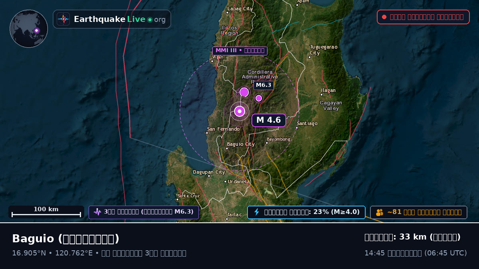Click the 16.905°N • 120.762°E coordinates
The width and height of the screenshot is (479, 269).
(x=52, y=253)
